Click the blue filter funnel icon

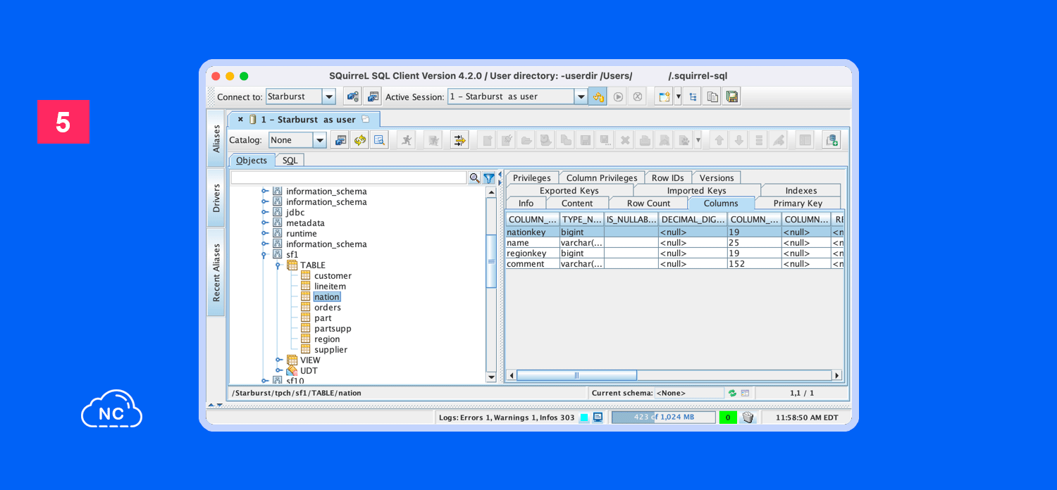(x=488, y=178)
